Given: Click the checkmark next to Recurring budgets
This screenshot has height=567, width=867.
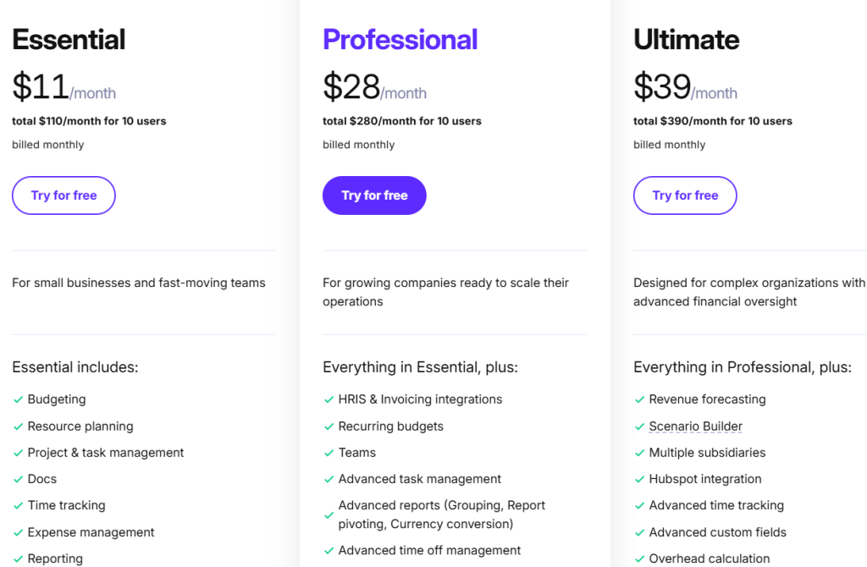Looking at the screenshot, I should pos(329,427).
